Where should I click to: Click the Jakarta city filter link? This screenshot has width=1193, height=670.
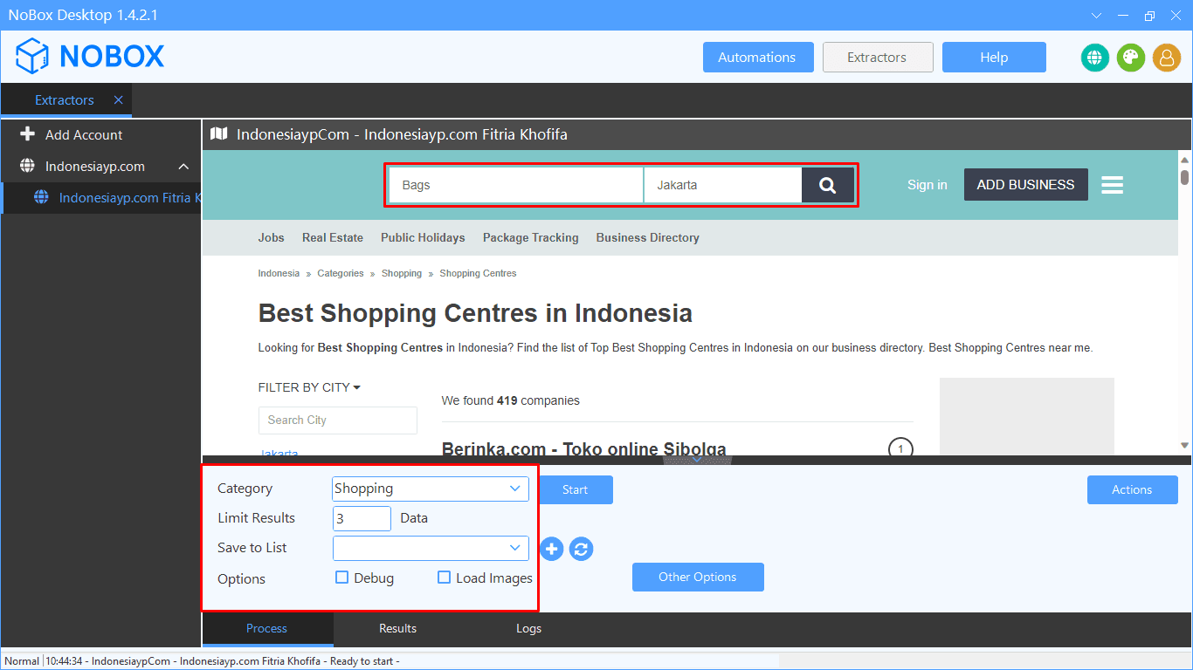click(x=279, y=454)
